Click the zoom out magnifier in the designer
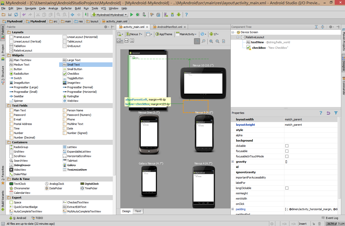The image size is (345, 226). pos(217,41)
